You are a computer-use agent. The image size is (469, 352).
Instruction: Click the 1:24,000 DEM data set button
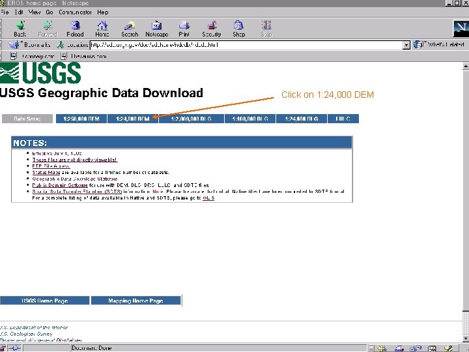point(132,119)
